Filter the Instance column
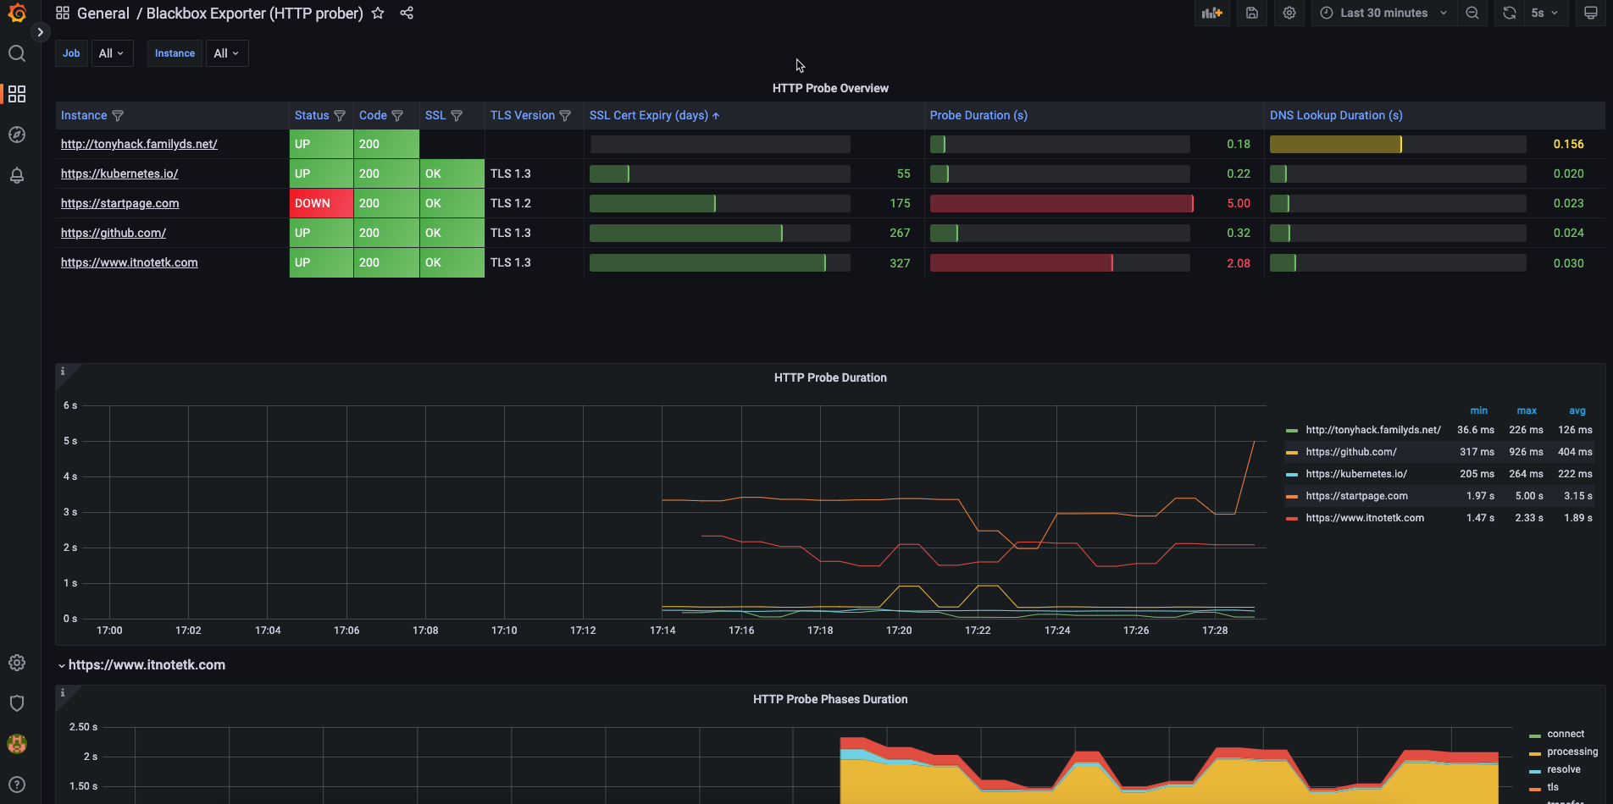 pyautogui.click(x=118, y=116)
